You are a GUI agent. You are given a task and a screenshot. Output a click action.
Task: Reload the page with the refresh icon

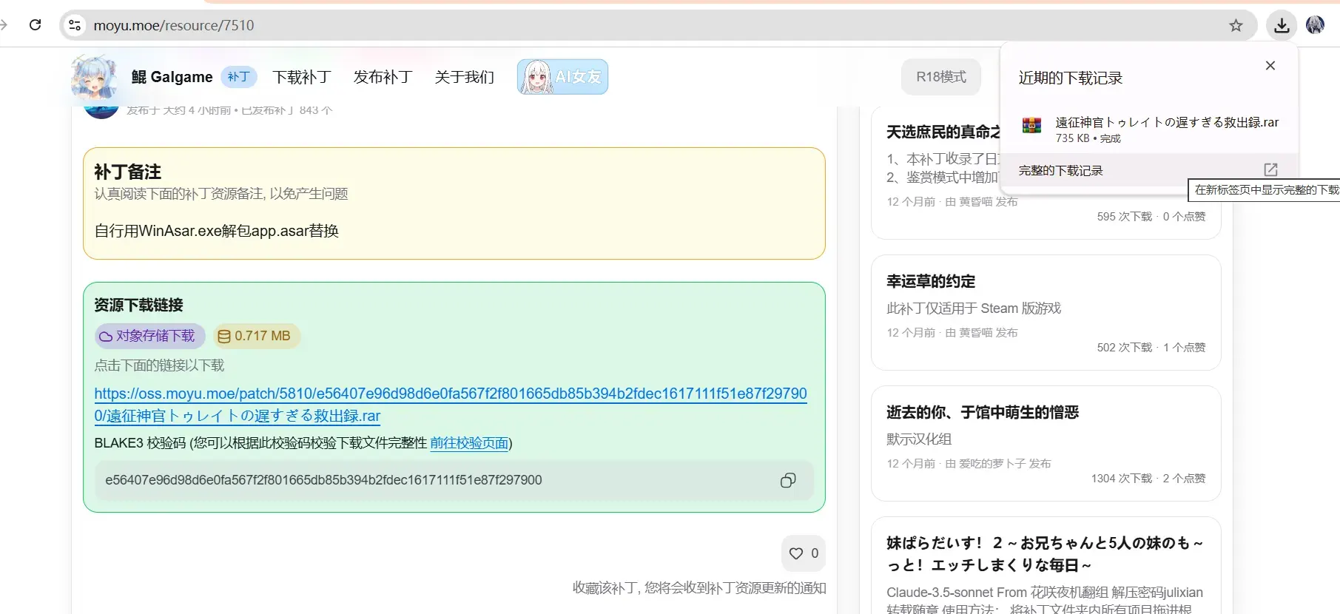pos(35,25)
